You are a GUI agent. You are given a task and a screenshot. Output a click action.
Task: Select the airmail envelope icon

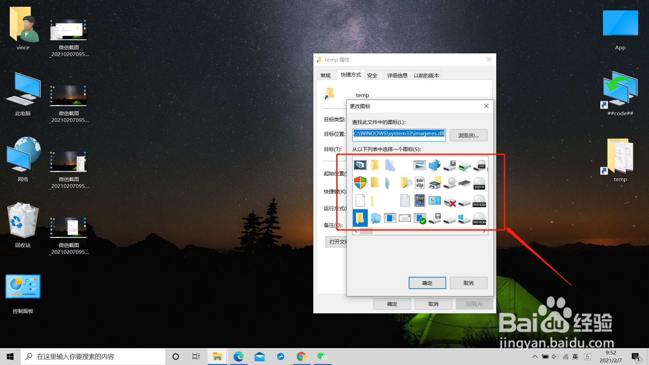tap(405, 218)
